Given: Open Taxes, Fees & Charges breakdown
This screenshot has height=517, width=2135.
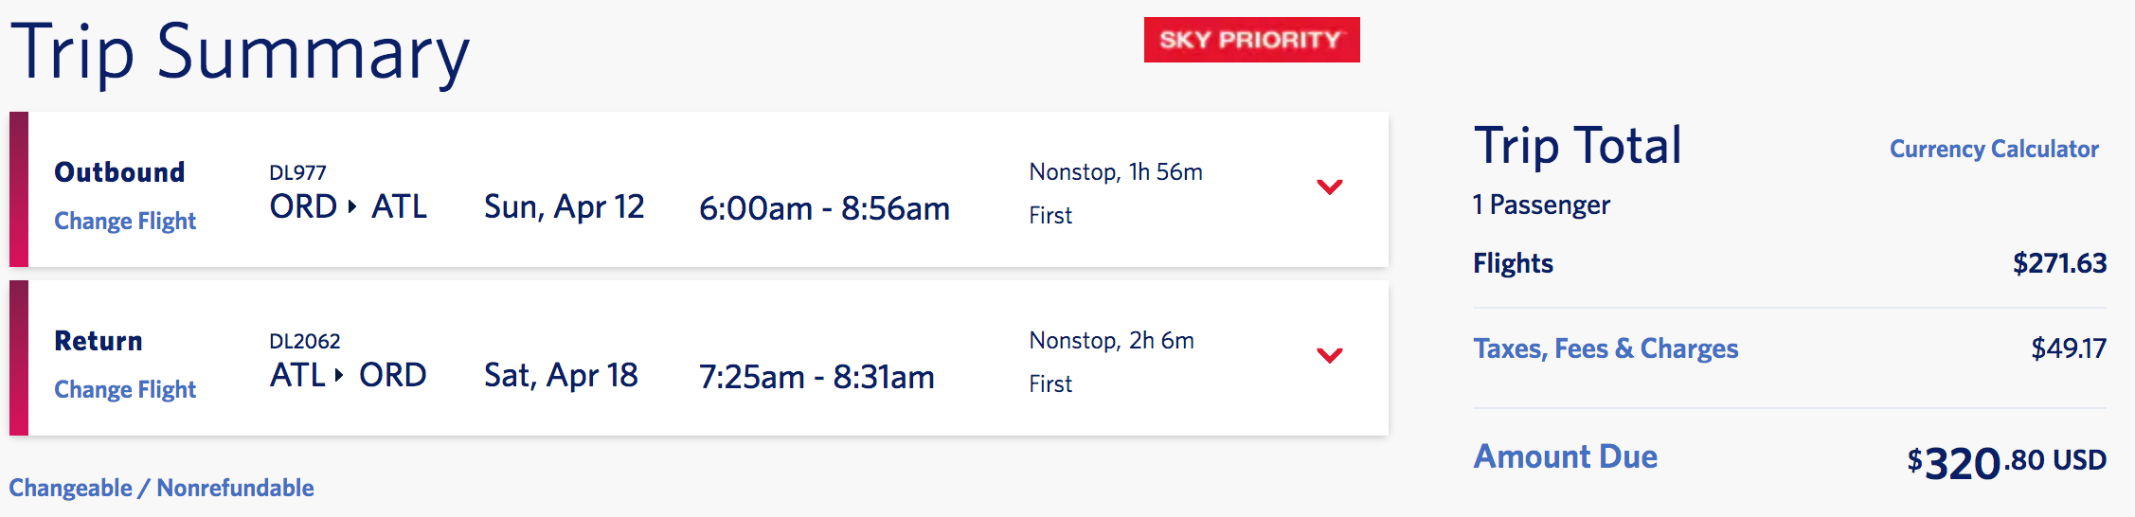Looking at the screenshot, I should click(1606, 348).
